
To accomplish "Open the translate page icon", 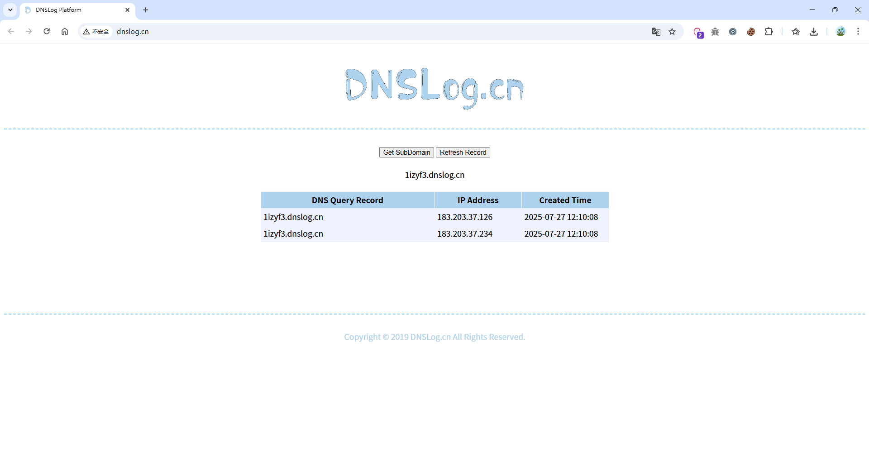I will coord(656,31).
